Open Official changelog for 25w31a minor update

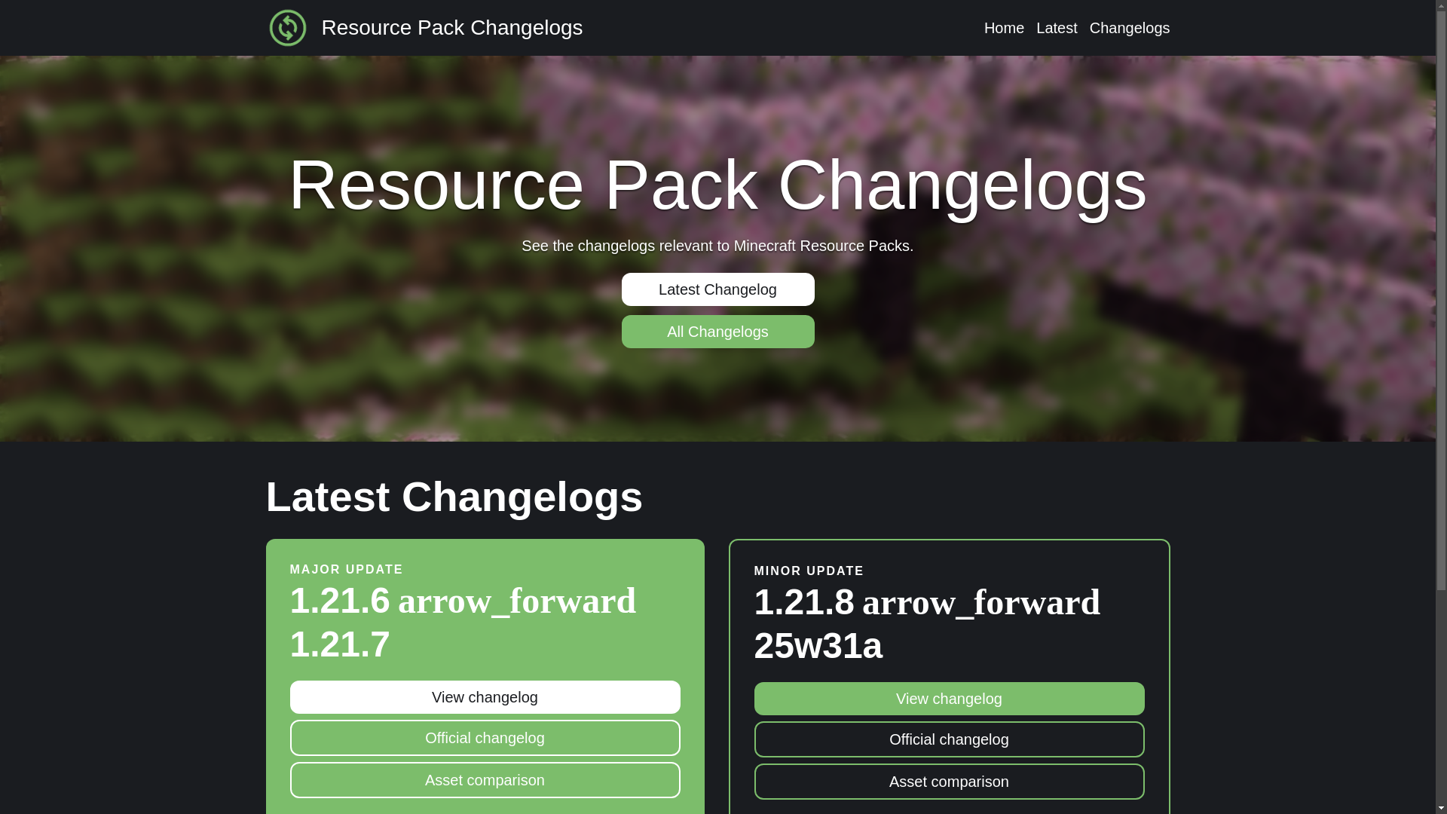tap(949, 739)
